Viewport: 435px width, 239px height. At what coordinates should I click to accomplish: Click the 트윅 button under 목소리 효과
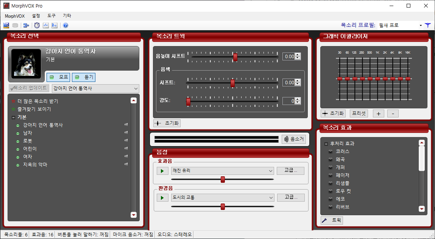332,220
